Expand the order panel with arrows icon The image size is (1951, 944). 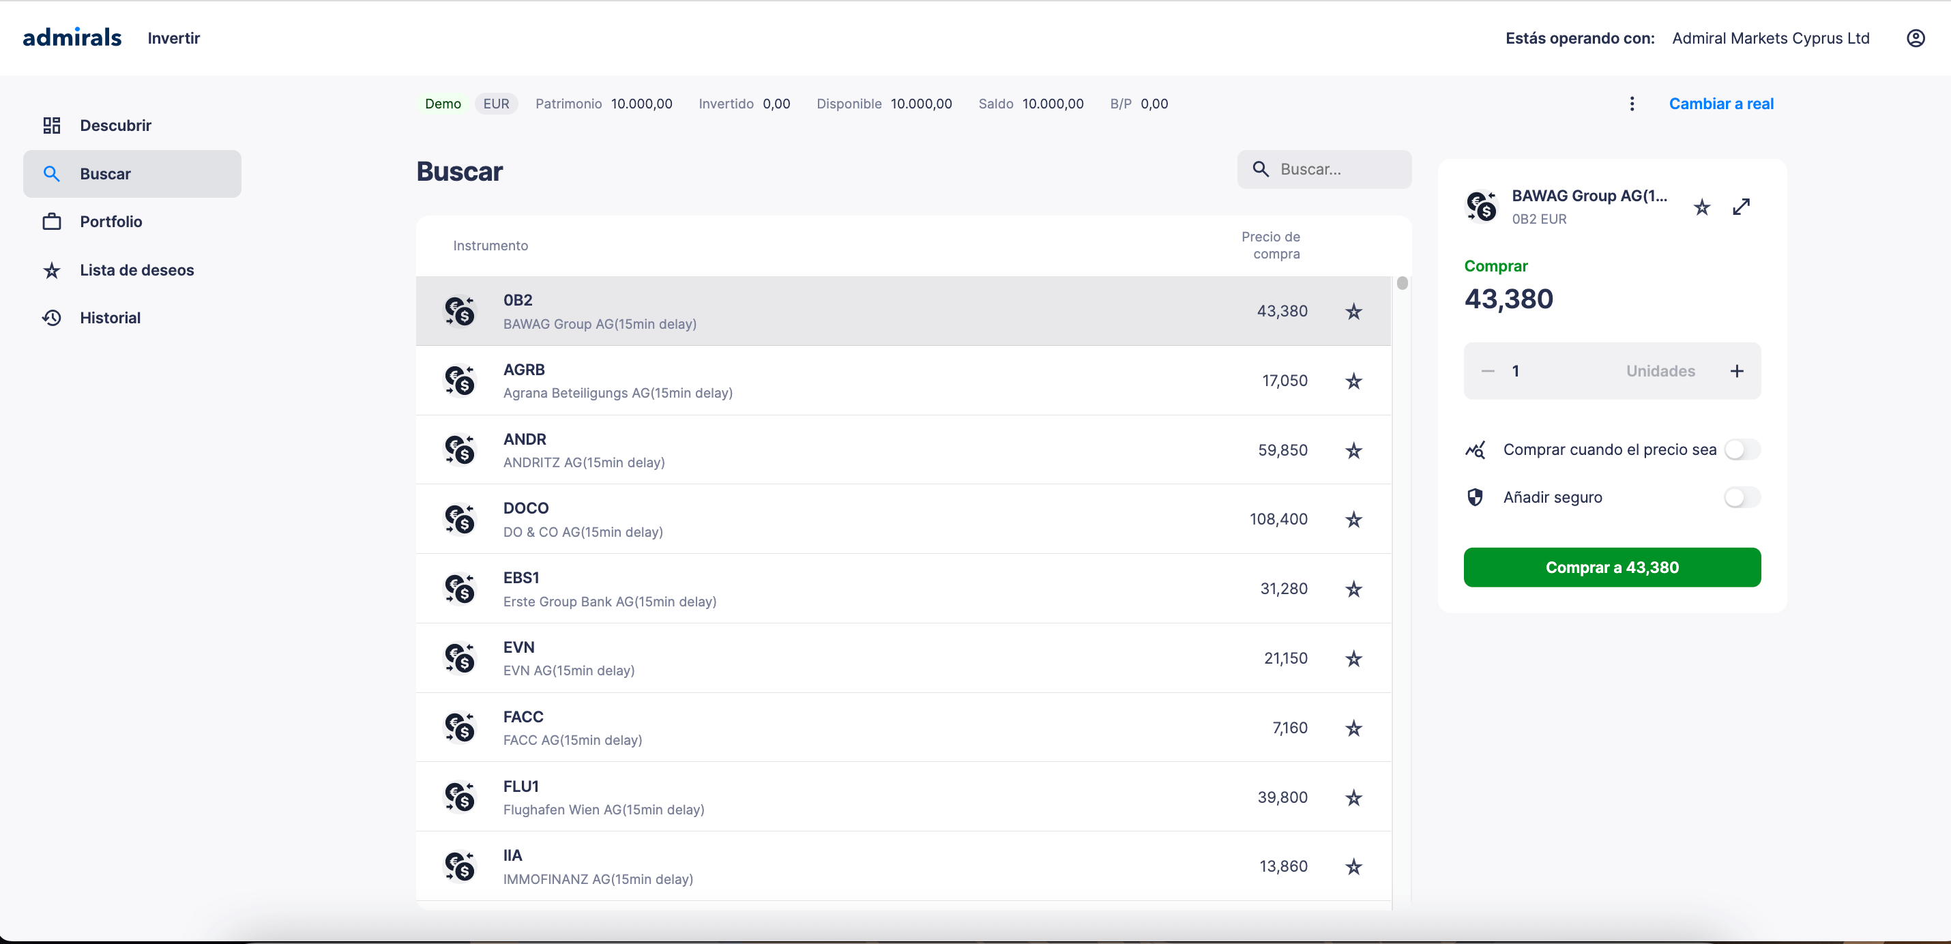click(1741, 207)
